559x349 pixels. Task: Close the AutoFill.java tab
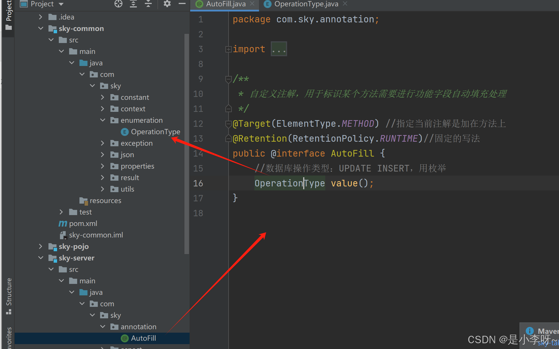point(252,4)
